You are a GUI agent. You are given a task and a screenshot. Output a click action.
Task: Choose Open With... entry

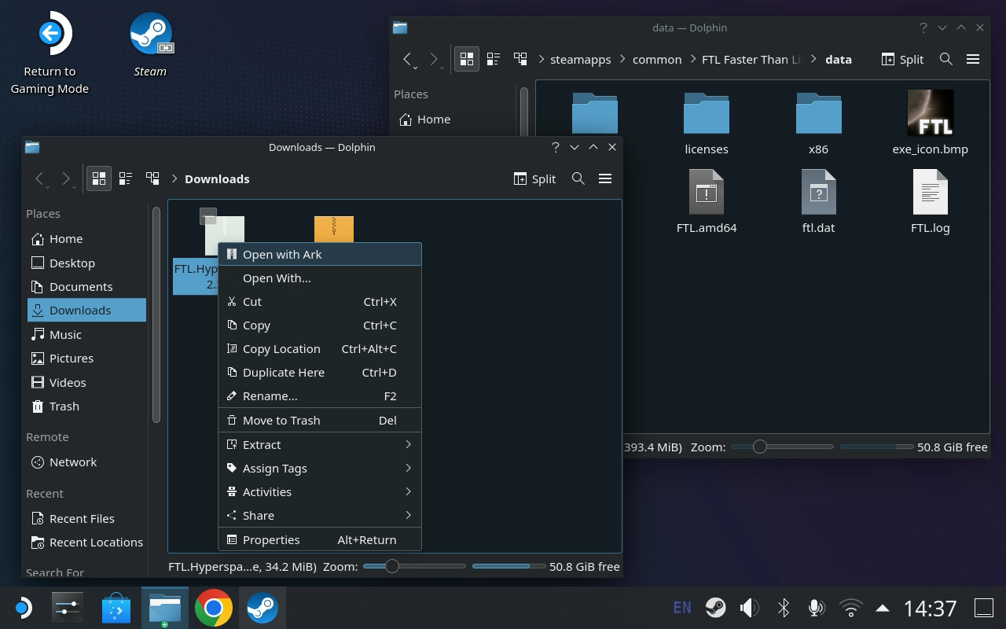click(320, 278)
